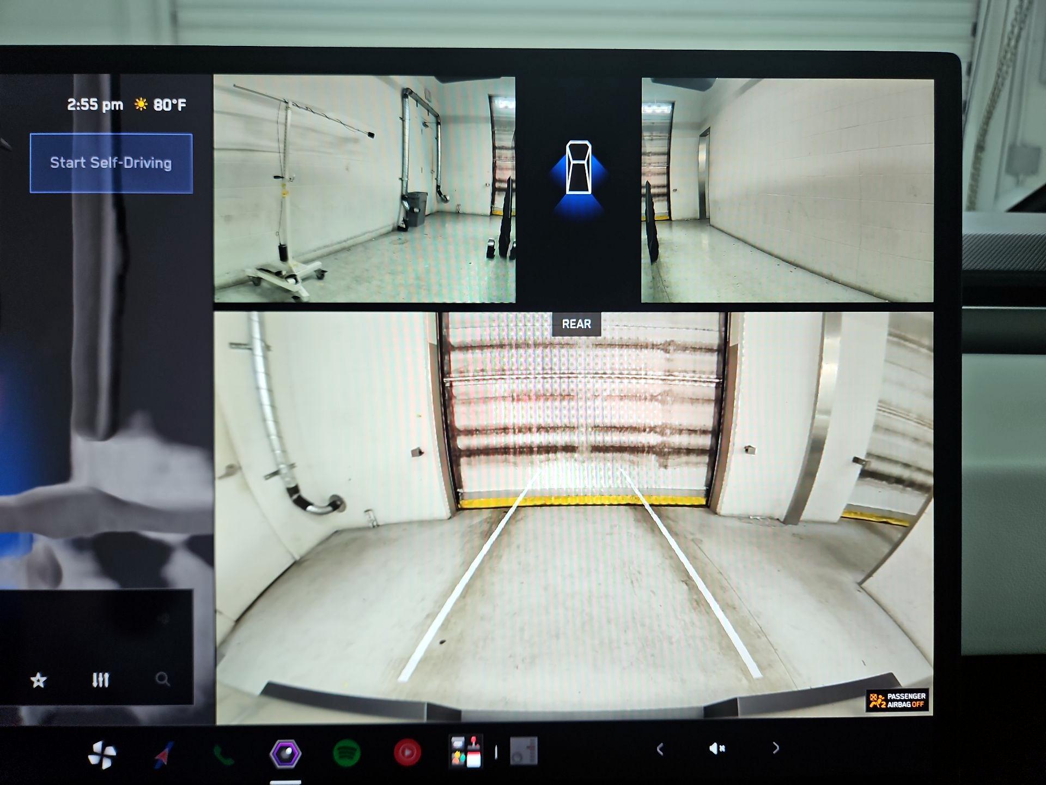Decrease volume with left chevron
Viewport: 1046px width, 785px height.
click(660, 750)
